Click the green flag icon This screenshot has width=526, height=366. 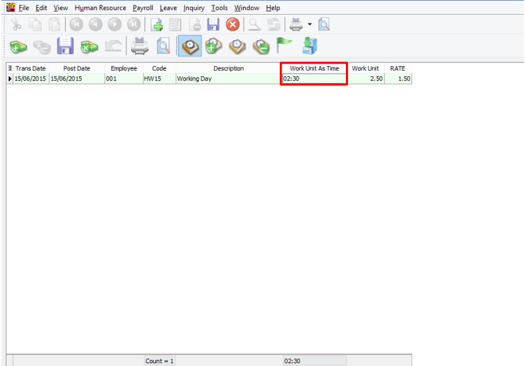[285, 47]
